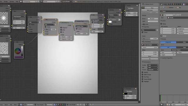
Task: Open Multiply blend type dropdown
Action: tap(114, 15)
